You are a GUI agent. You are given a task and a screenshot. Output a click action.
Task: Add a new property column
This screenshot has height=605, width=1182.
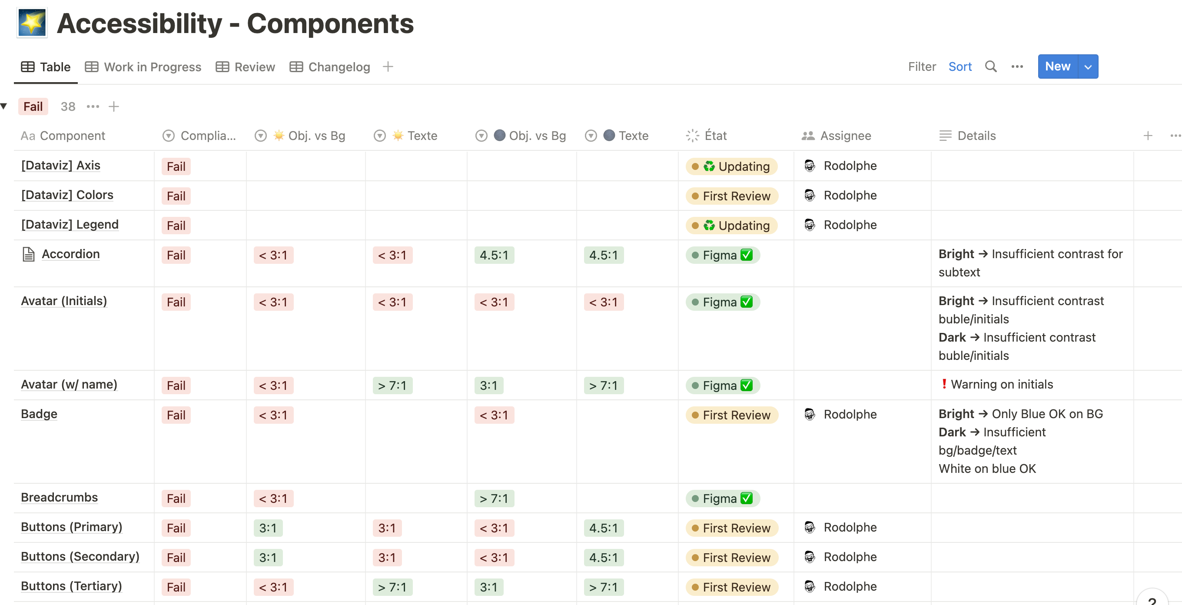tap(1148, 136)
